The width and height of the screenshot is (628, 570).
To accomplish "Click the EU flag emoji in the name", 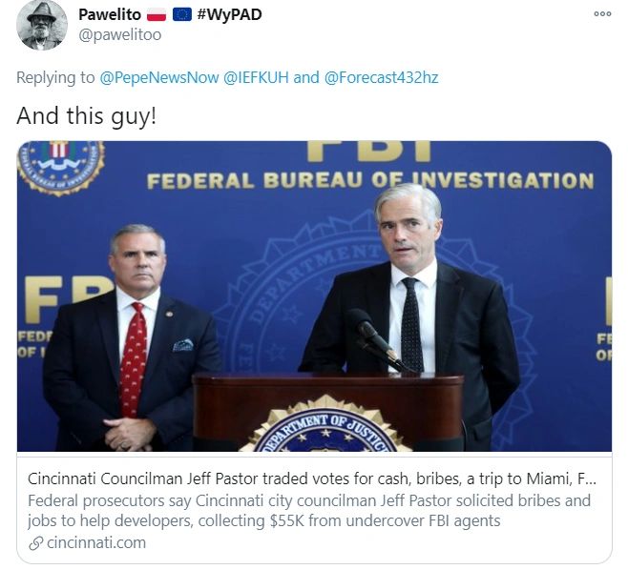I will click(x=181, y=15).
